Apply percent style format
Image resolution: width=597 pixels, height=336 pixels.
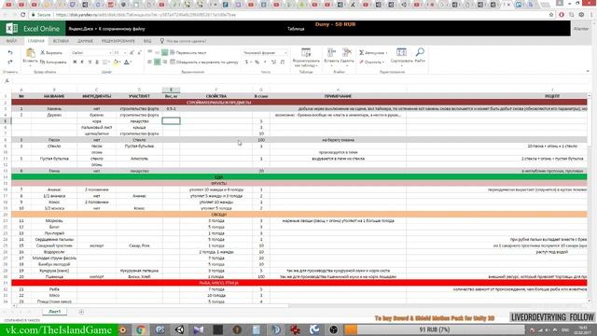click(257, 62)
